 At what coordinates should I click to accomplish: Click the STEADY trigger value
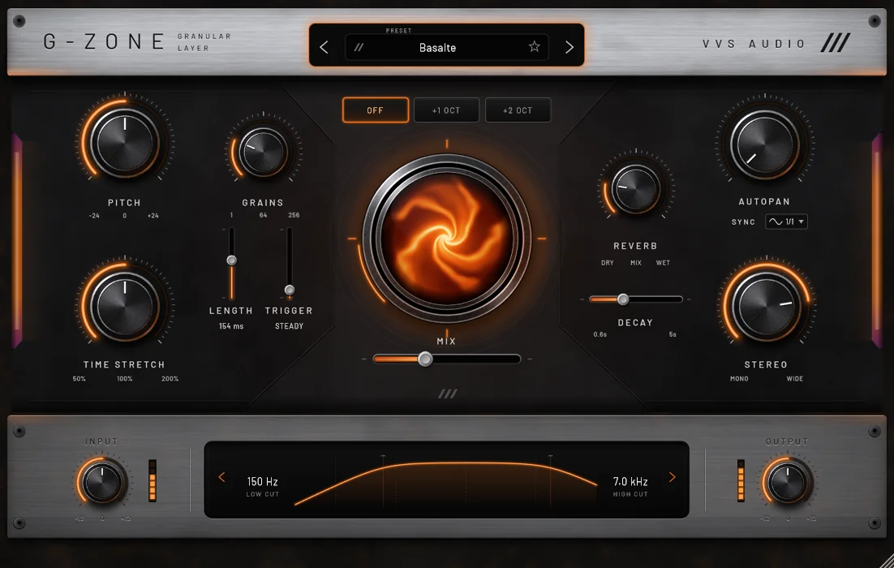(x=289, y=326)
